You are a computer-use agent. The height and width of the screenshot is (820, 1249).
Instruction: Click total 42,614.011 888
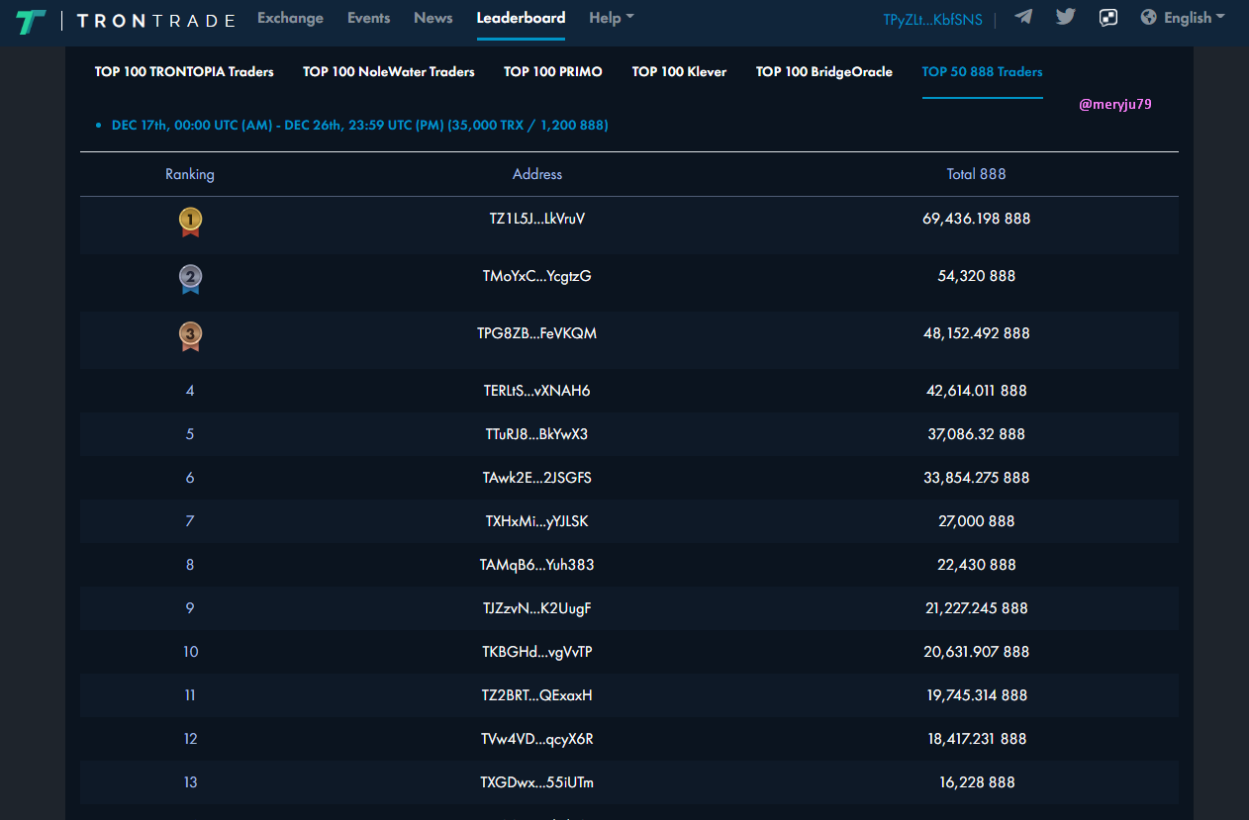click(x=977, y=391)
